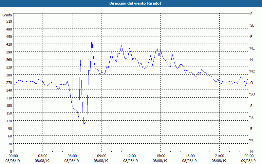Click the 'Grado' axis unit label

pos(7,15)
